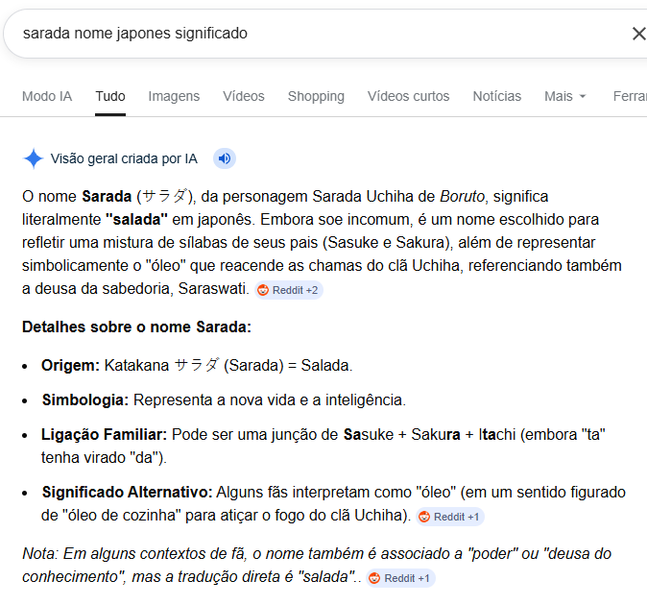Image resolution: width=647 pixels, height=605 pixels.
Task: Select the Tudo tab
Action: tap(110, 96)
